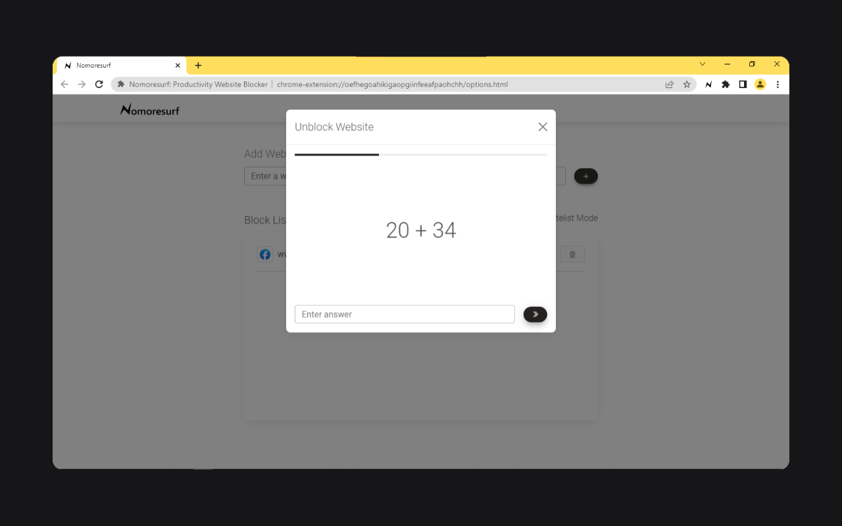Open the Nomoresurf extension icon in toolbar
Viewport: 842px width, 526px height.
(708, 84)
